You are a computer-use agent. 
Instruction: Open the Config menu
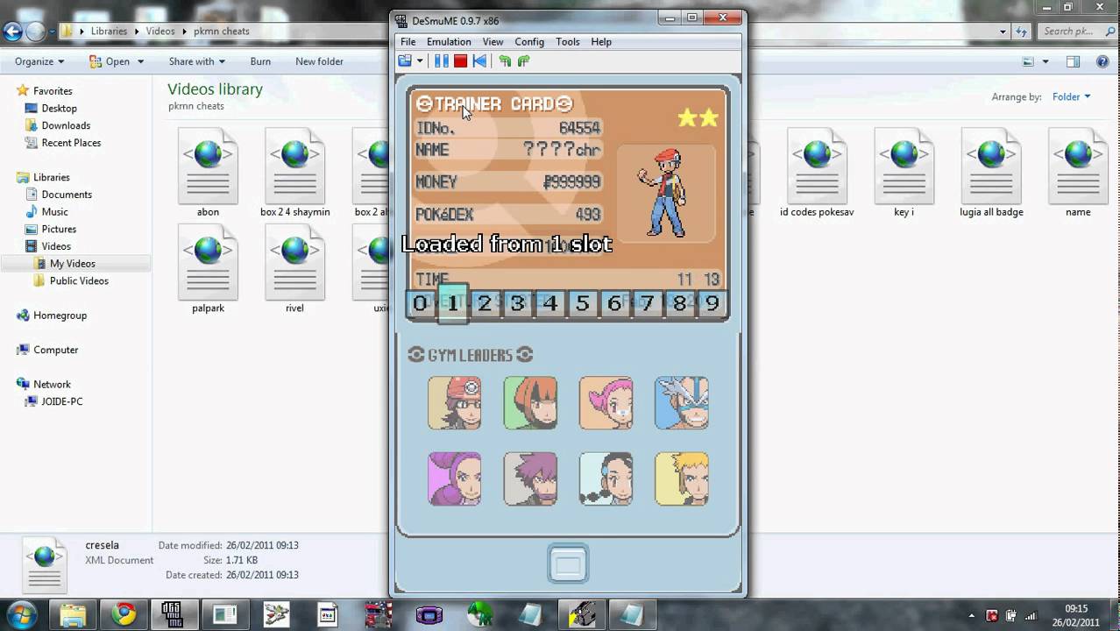[529, 41]
